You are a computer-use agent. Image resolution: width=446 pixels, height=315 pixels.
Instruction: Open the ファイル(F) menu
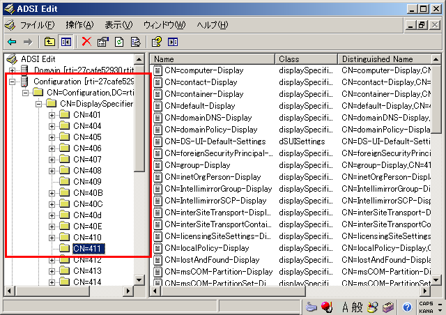pyautogui.click(x=37, y=25)
